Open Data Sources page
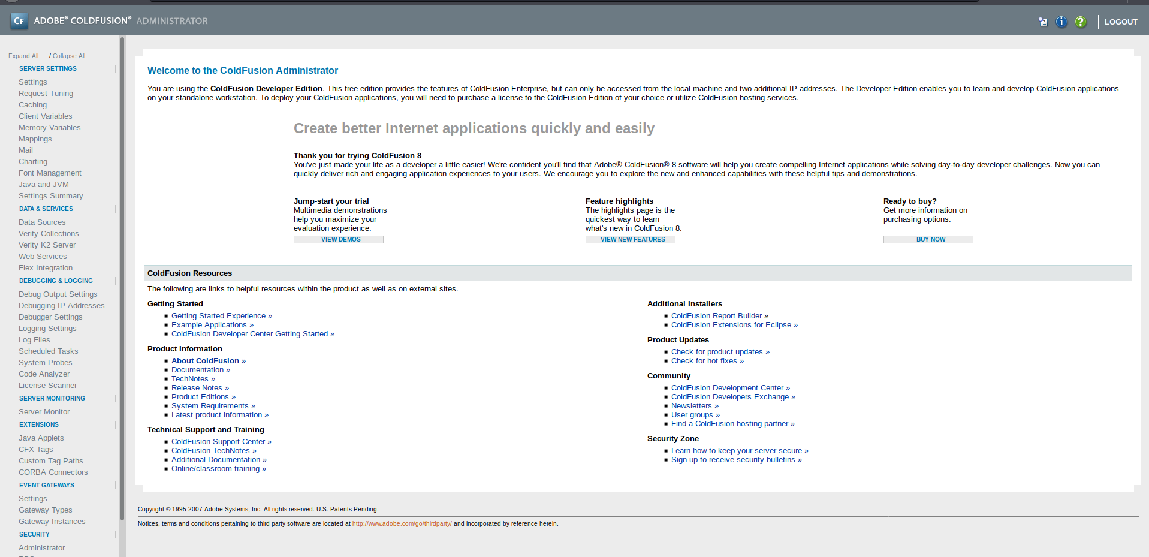 42,222
